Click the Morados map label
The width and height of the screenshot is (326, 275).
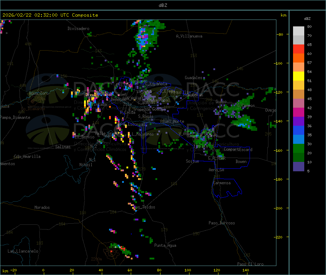[x=42, y=207]
